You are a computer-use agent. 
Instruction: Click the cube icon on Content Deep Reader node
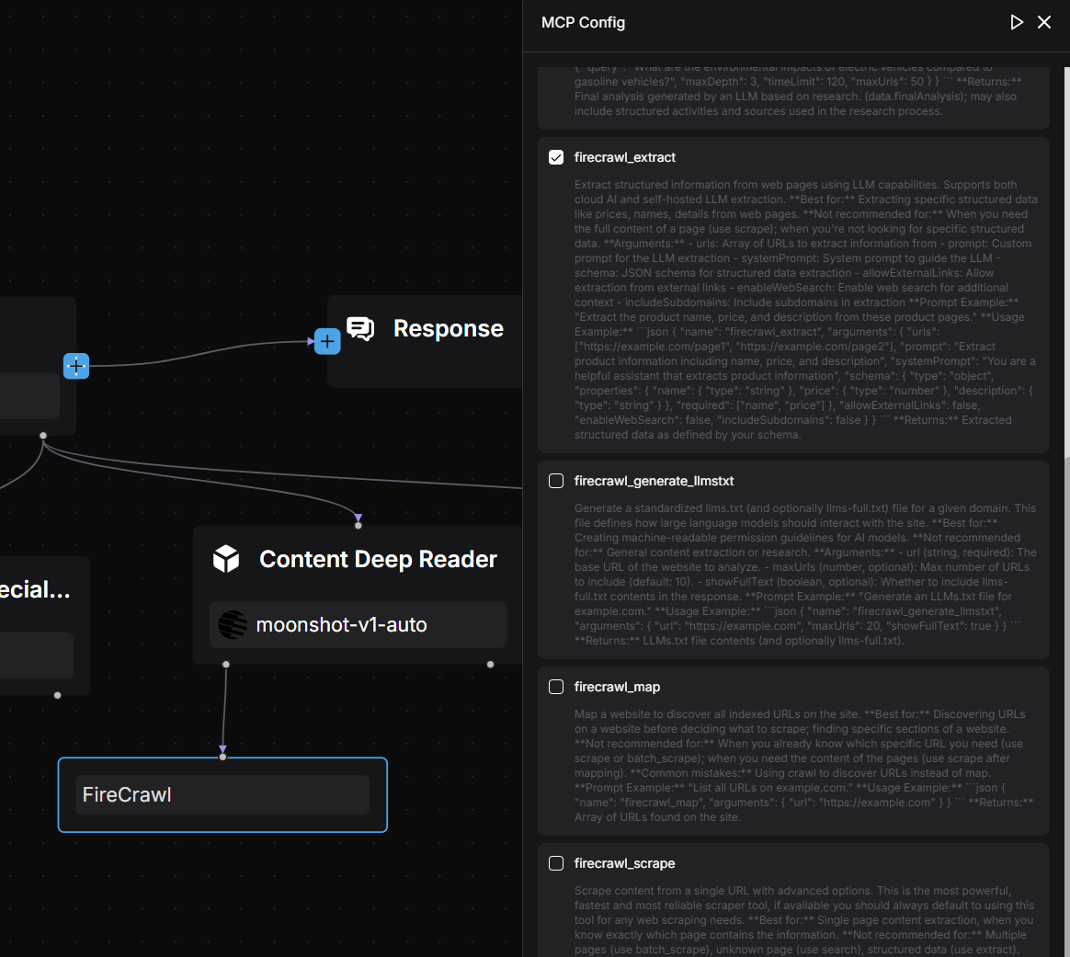(226, 558)
